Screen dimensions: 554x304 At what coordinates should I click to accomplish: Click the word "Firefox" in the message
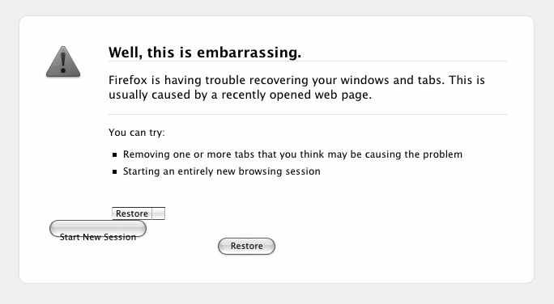pos(127,80)
